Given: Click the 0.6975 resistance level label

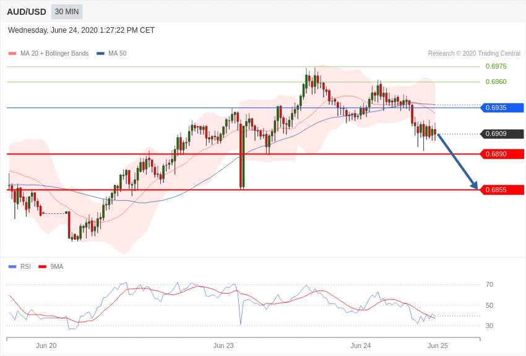Looking at the screenshot, I should [496, 66].
